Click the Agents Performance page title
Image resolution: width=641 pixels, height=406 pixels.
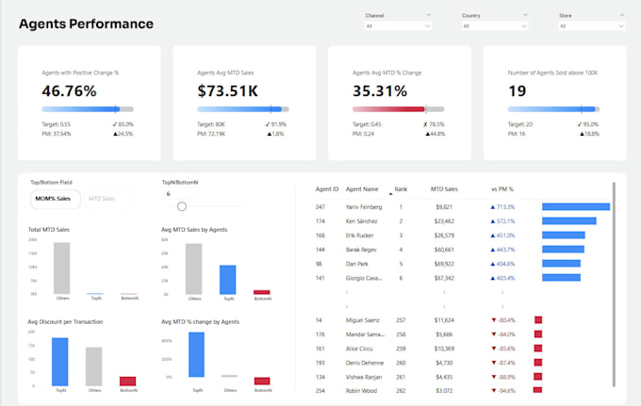click(x=87, y=24)
